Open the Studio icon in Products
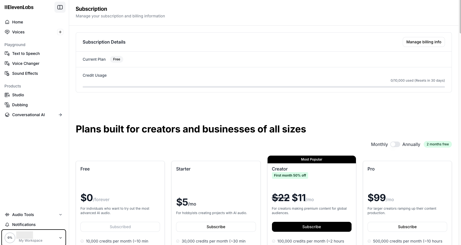This screenshot has width=461, height=245. (x=7, y=95)
